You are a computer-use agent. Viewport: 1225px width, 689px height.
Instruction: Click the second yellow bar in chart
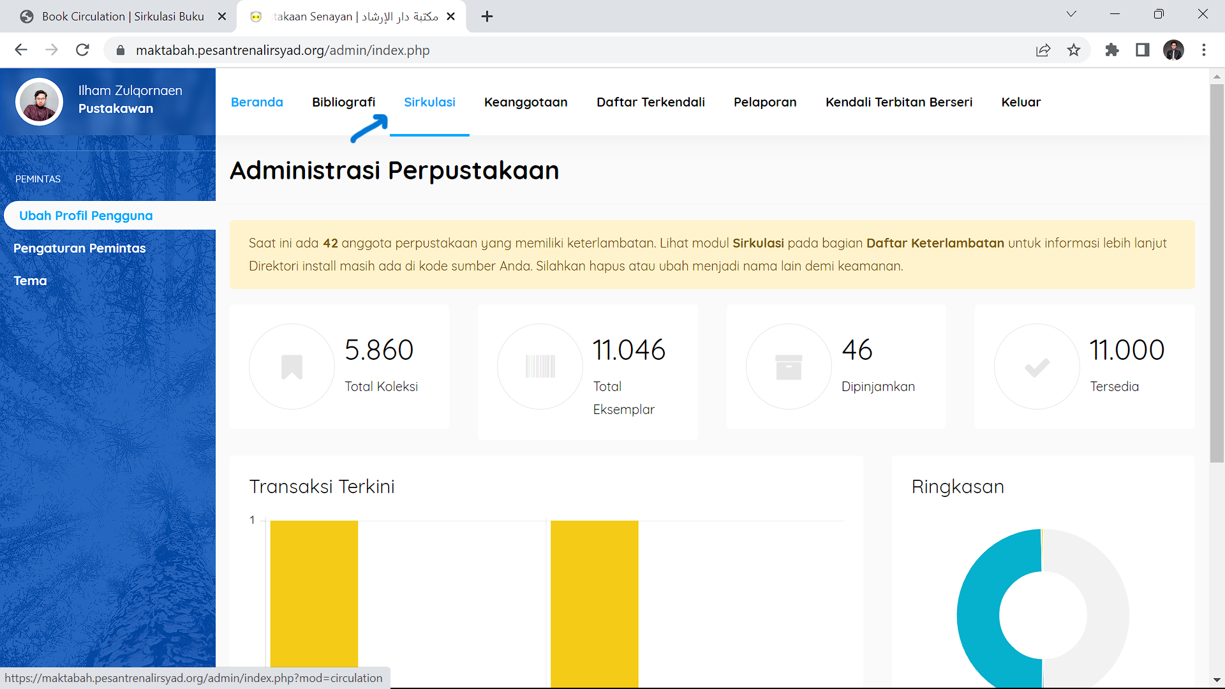[x=595, y=604]
